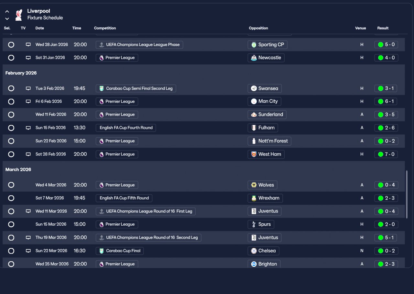Click the Liverpool club crest in the header

coord(18,15)
